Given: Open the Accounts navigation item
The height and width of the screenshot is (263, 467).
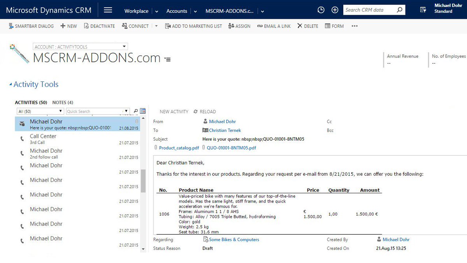Looking at the screenshot, I should coord(177,11).
